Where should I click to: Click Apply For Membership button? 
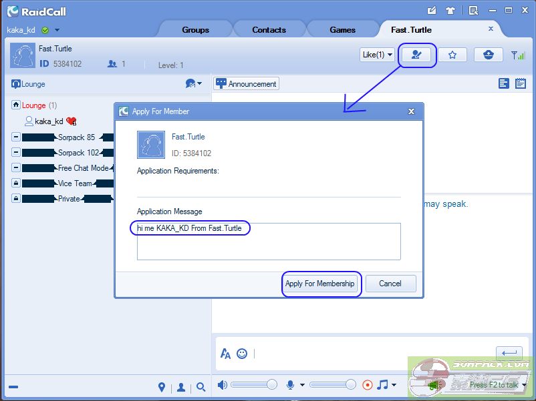pos(320,284)
